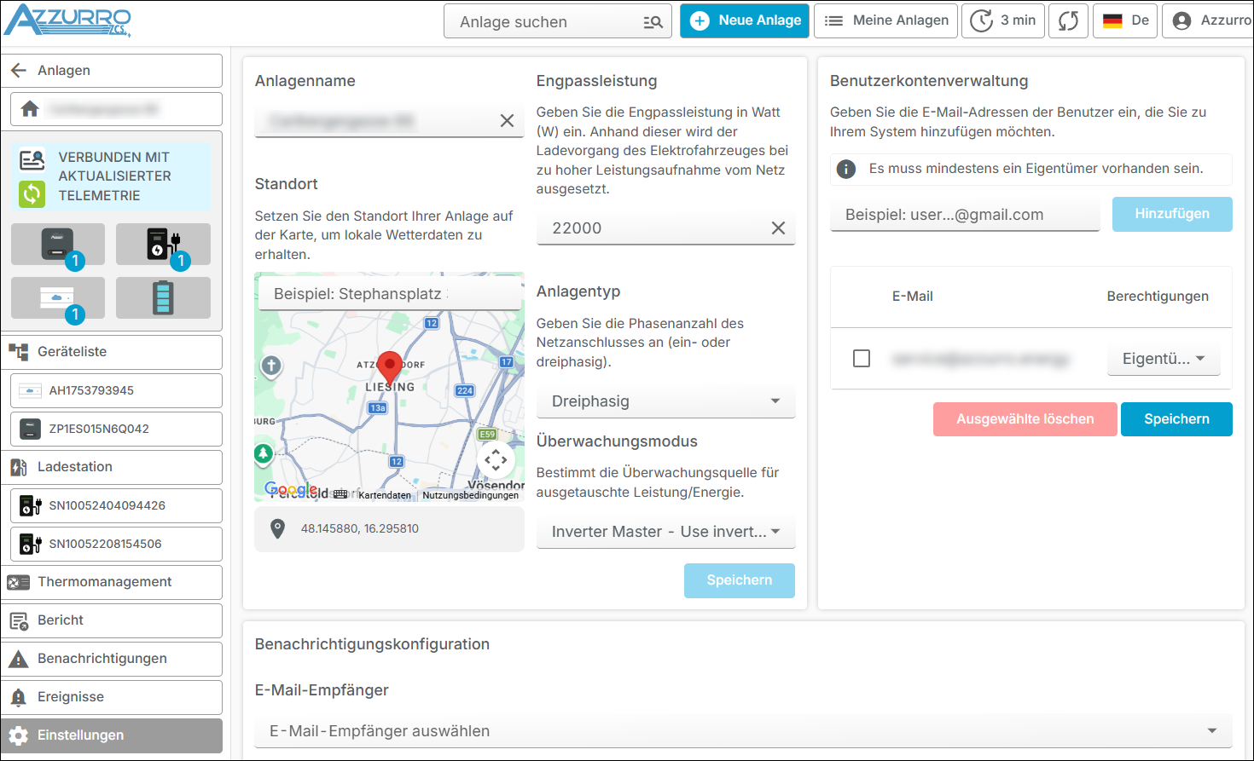The image size is (1254, 761).
Task: Click the user email input field
Action: pos(964,215)
